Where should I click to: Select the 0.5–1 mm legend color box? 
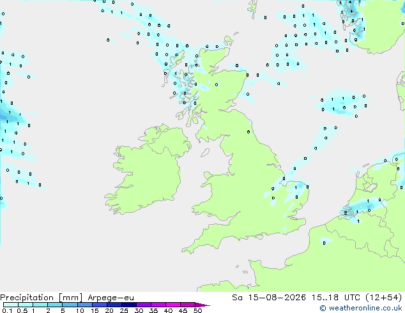pos(26,305)
